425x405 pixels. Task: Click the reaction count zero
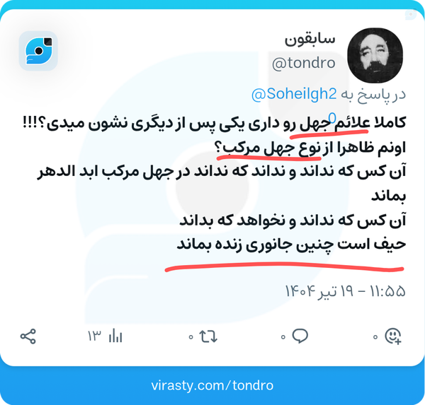coord(375,337)
